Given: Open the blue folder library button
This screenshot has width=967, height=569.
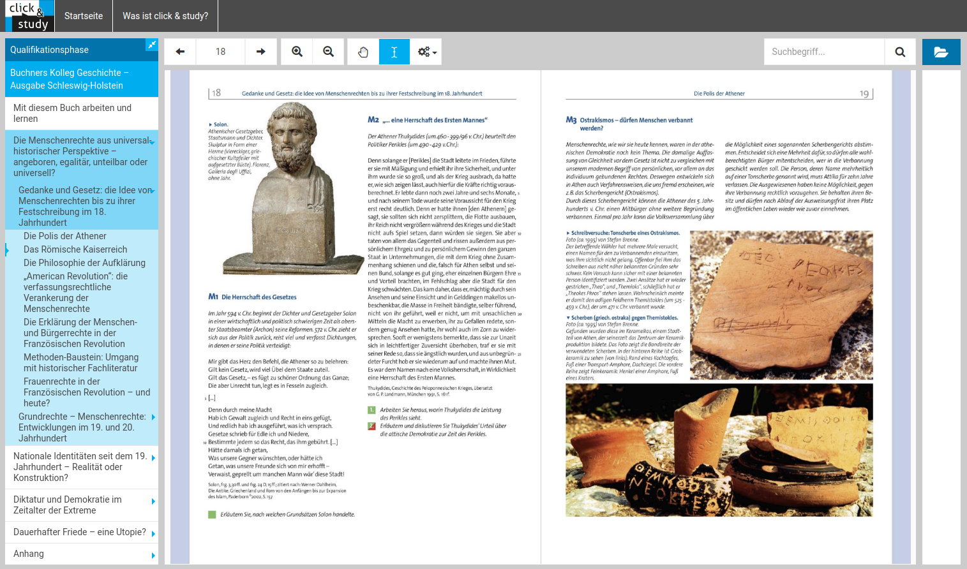Looking at the screenshot, I should (x=941, y=52).
